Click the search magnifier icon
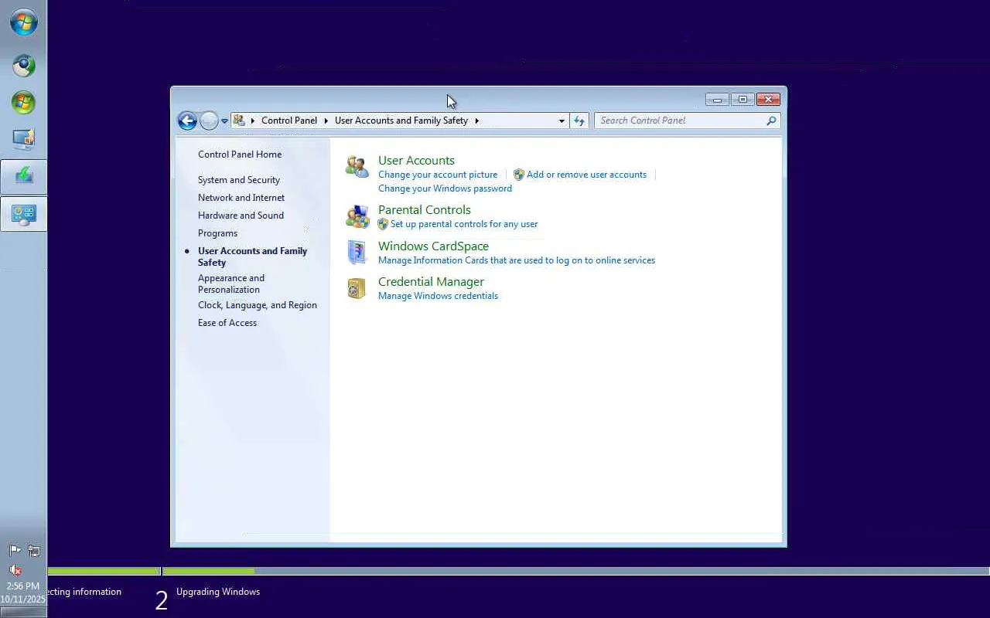 click(771, 121)
